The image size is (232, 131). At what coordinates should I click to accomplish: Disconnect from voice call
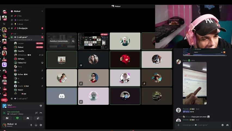click(41, 113)
